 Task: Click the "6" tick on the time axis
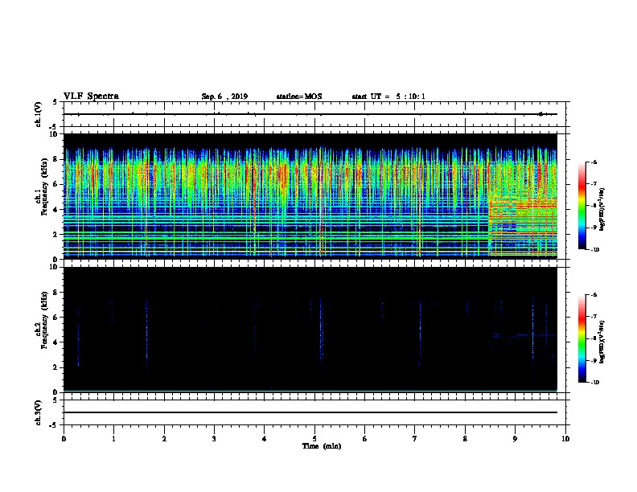pyautogui.click(x=364, y=438)
